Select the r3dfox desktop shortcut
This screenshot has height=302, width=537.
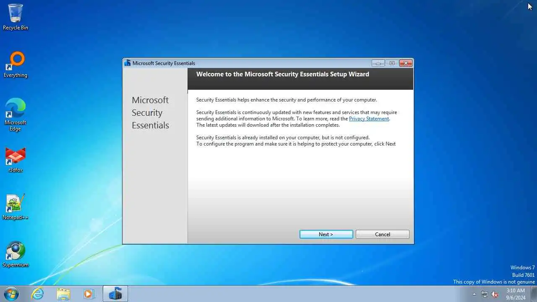[x=16, y=159]
